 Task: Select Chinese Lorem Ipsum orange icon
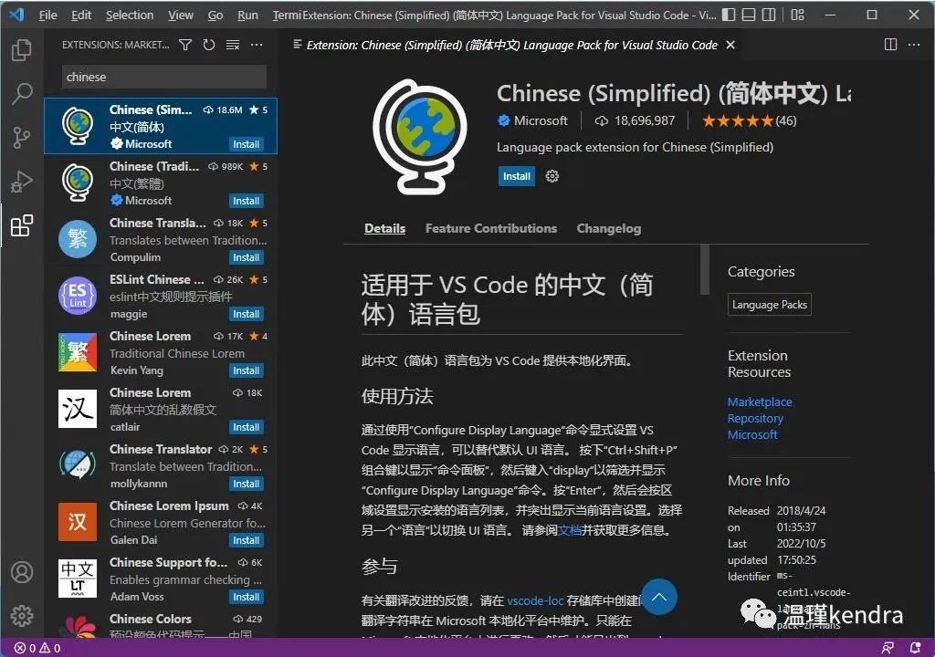78,522
